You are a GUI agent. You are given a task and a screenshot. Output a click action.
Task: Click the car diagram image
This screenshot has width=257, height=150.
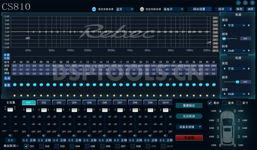[229, 127]
